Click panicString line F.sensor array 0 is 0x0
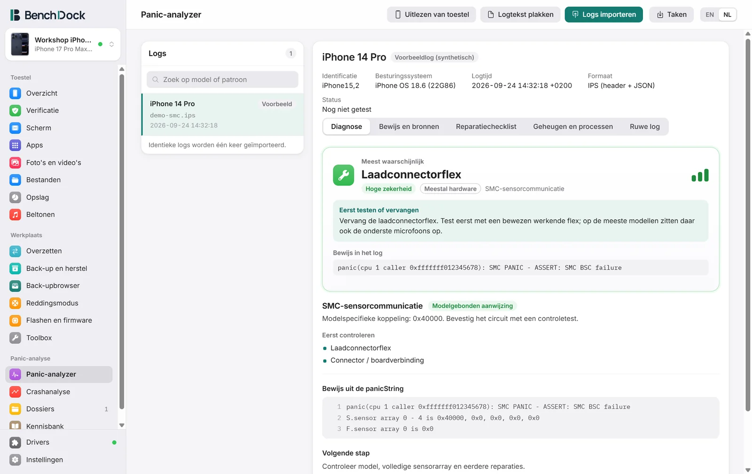This screenshot has height=474, width=752. pyautogui.click(x=390, y=429)
